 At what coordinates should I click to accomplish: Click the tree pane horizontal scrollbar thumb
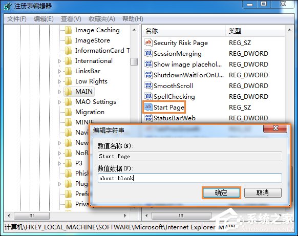(32, 216)
